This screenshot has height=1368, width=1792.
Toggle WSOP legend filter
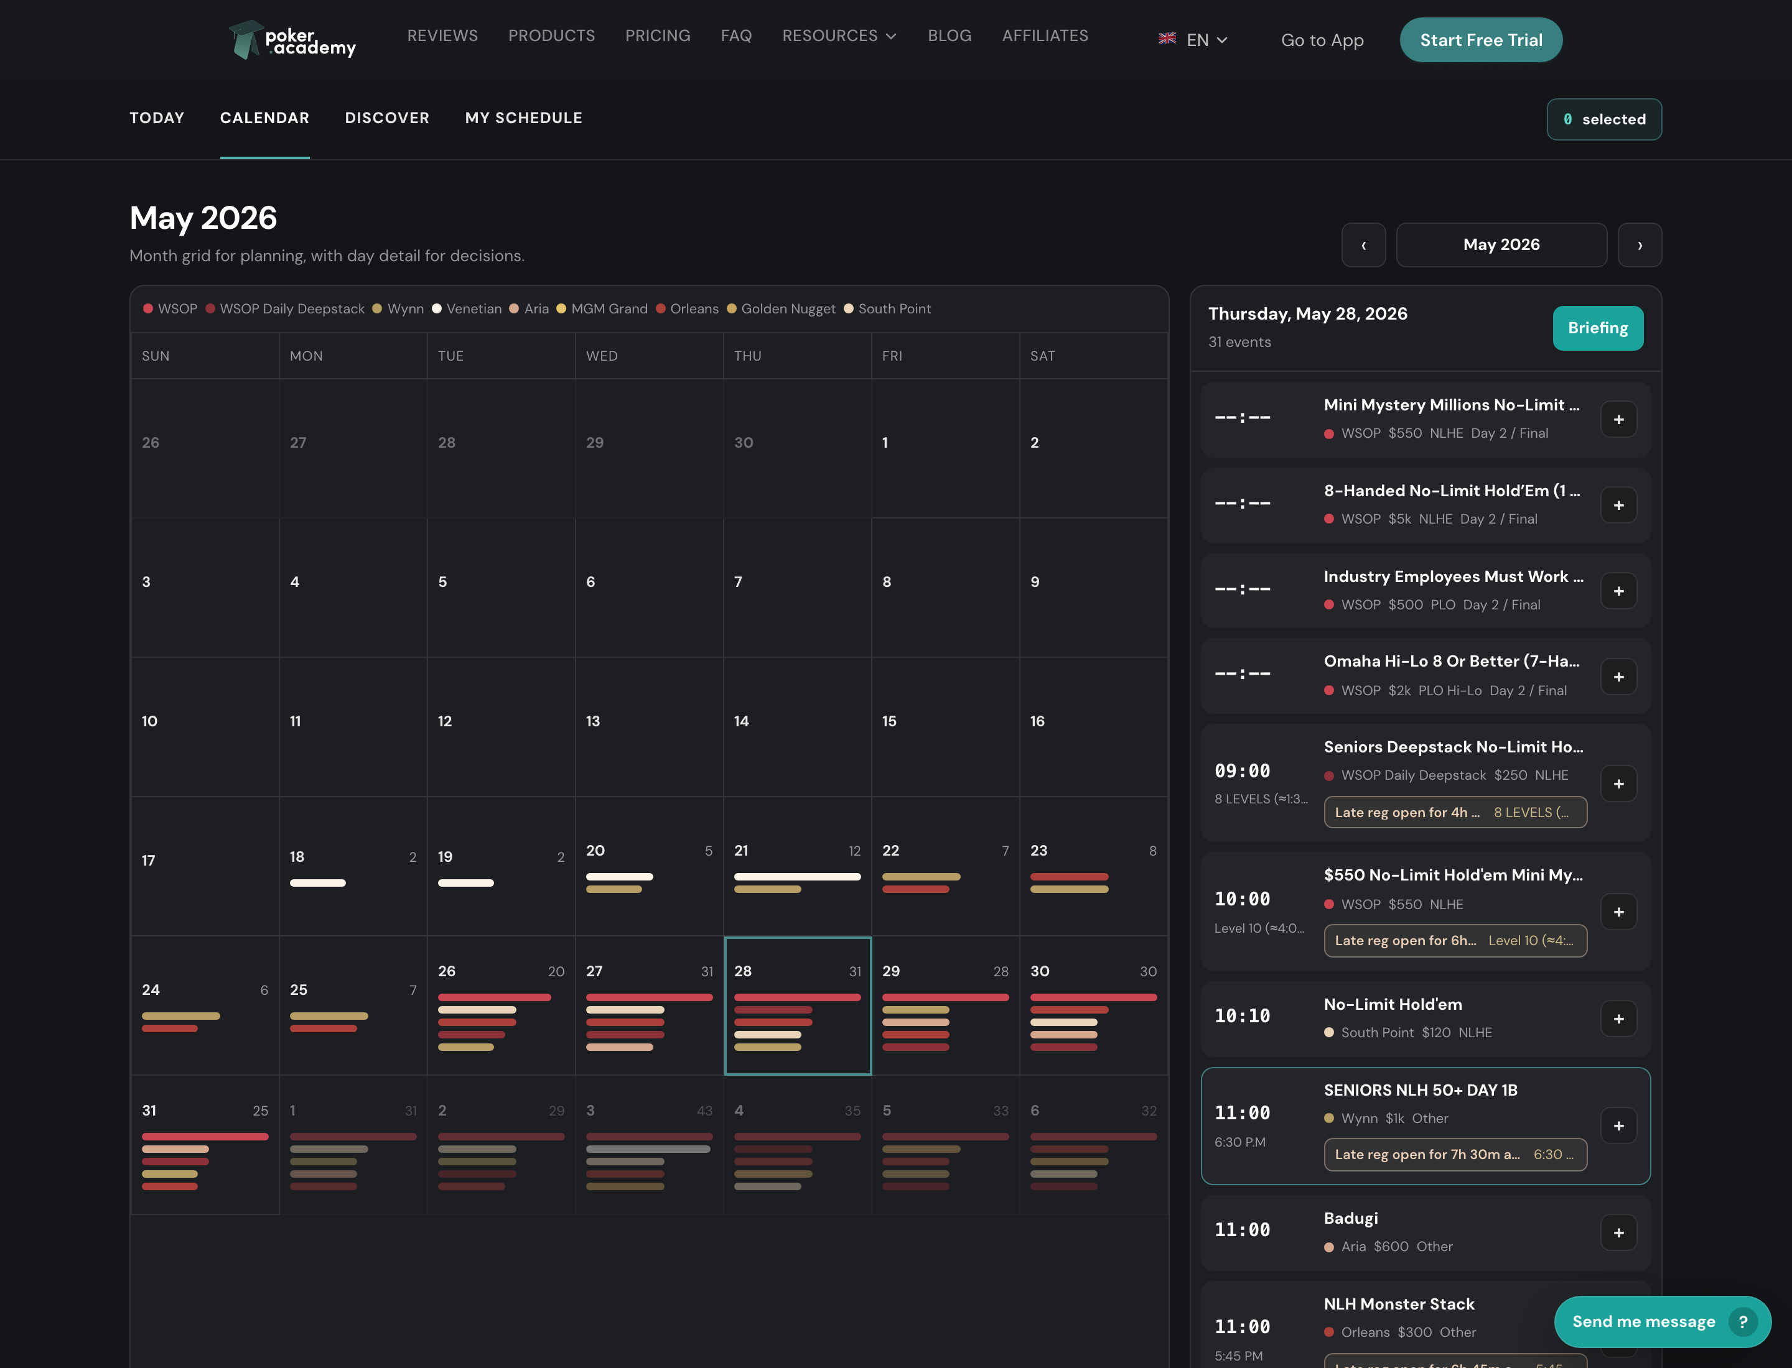coord(170,308)
